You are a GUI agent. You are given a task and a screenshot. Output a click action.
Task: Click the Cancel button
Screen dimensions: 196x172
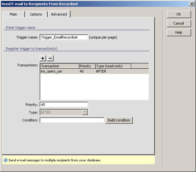[178, 23]
